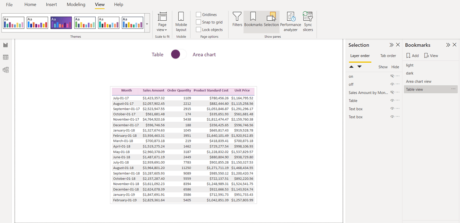The height and width of the screenshot is (223, 460).
Task: Click the purple toggle circle between Table and Area chart
Action: 176,54
